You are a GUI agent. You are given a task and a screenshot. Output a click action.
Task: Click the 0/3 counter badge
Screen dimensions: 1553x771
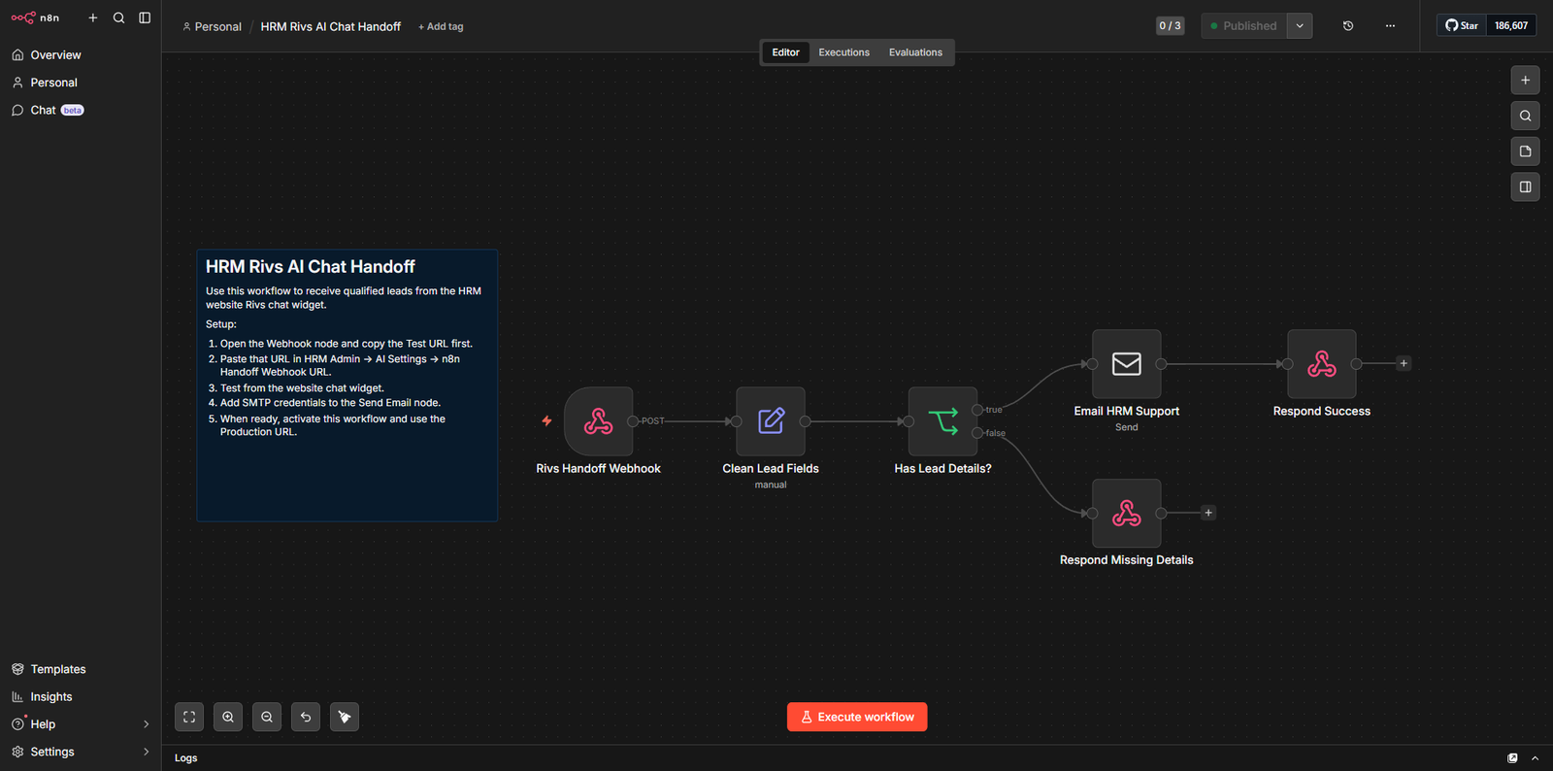[1170, 26]
